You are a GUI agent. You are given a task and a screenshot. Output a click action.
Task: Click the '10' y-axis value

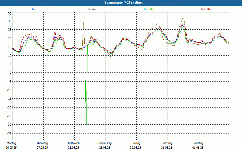point(10,56)
